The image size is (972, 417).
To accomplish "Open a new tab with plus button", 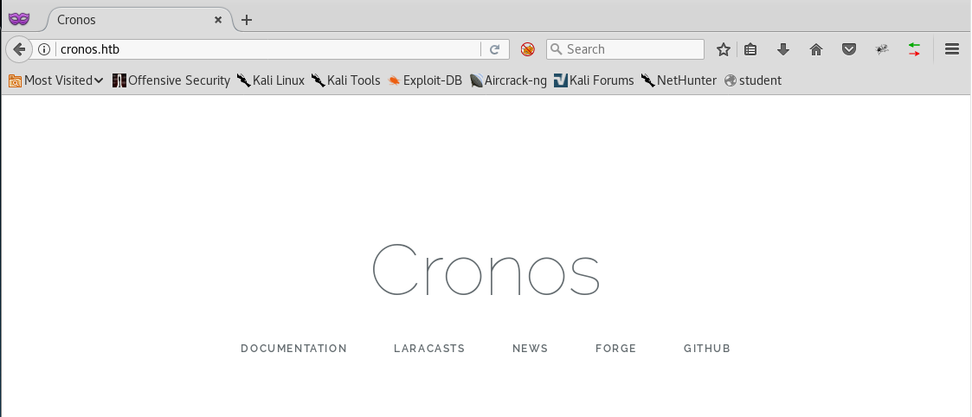I will tap(247, 20).
